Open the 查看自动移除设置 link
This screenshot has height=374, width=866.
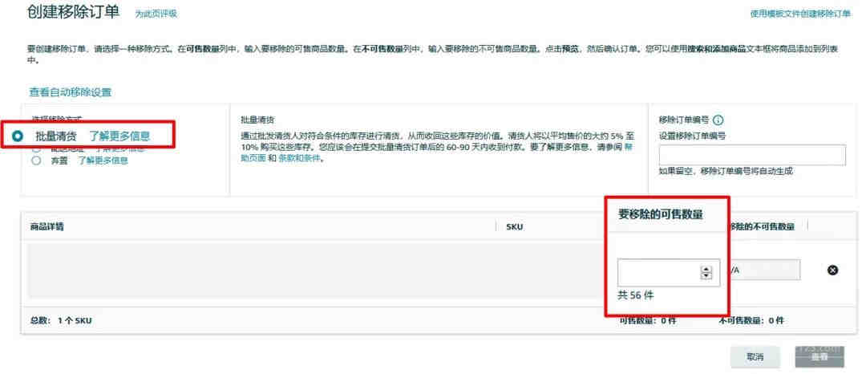pyautogui.click(x=70, y=92)
